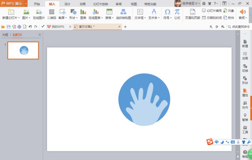
Task: Redo the last action
Action: [36, 27]
